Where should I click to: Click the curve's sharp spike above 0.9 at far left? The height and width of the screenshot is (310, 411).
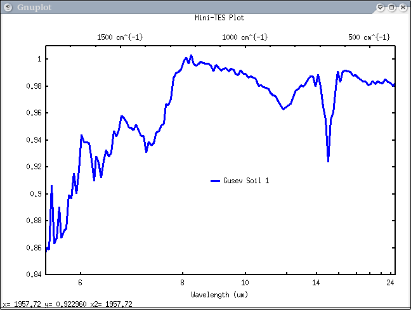point(51,186)
